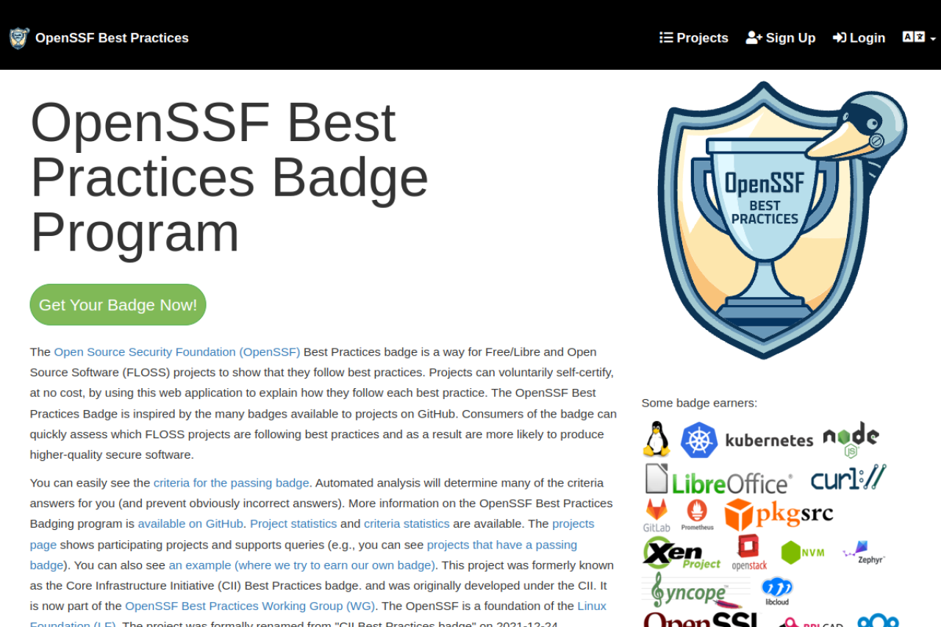This screenshot has height=627, width=941.
Task: Click the Linux Tux penguin logo
Action: 656,440
